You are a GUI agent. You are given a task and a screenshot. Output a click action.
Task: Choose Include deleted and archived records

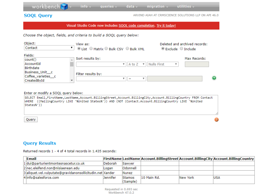(182, 49)
